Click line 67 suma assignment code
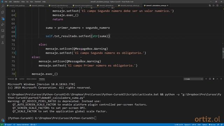This screenshot has height=126, width=224. click(x=78, y=28)
